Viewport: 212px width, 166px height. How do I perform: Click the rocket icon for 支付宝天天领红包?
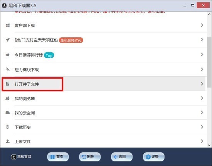point(8,40)
